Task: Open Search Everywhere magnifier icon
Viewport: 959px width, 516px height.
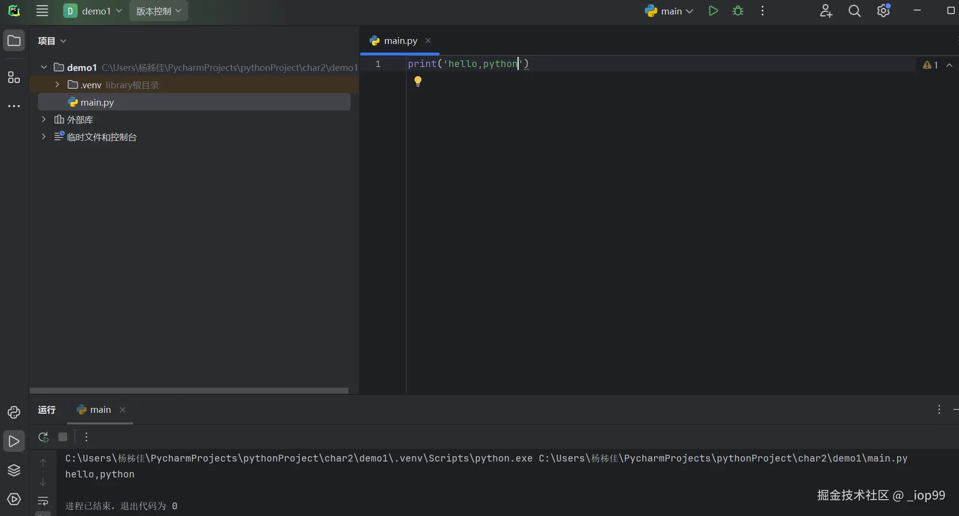Action: [x=854, y=11]
